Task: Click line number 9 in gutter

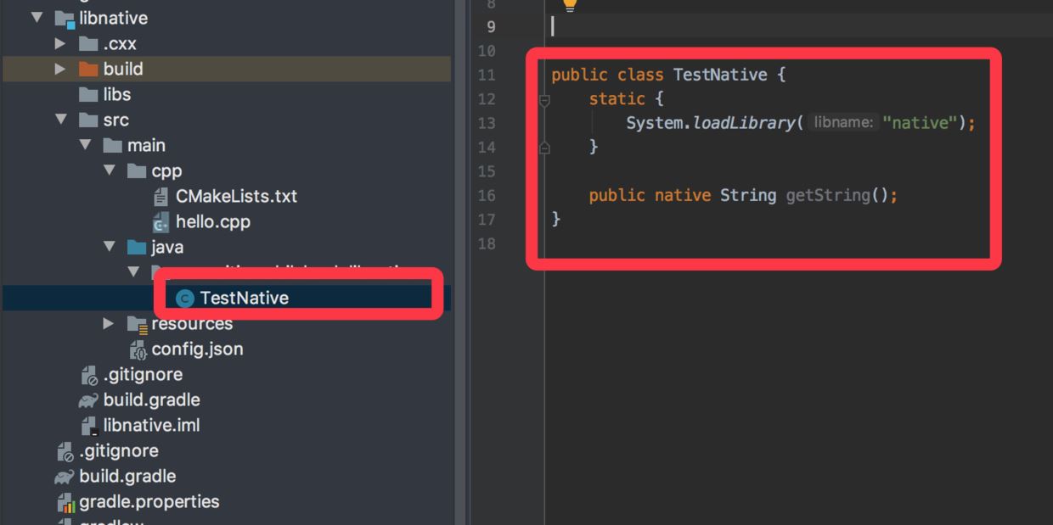Action: coord(491,26)
